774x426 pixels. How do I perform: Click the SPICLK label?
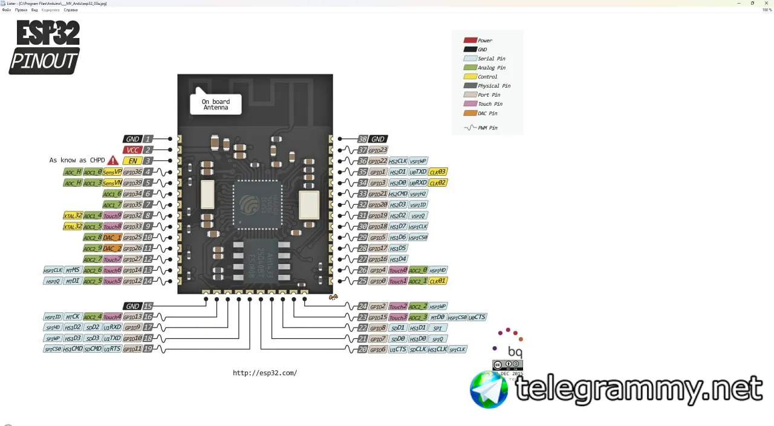(x=458, y=349)
